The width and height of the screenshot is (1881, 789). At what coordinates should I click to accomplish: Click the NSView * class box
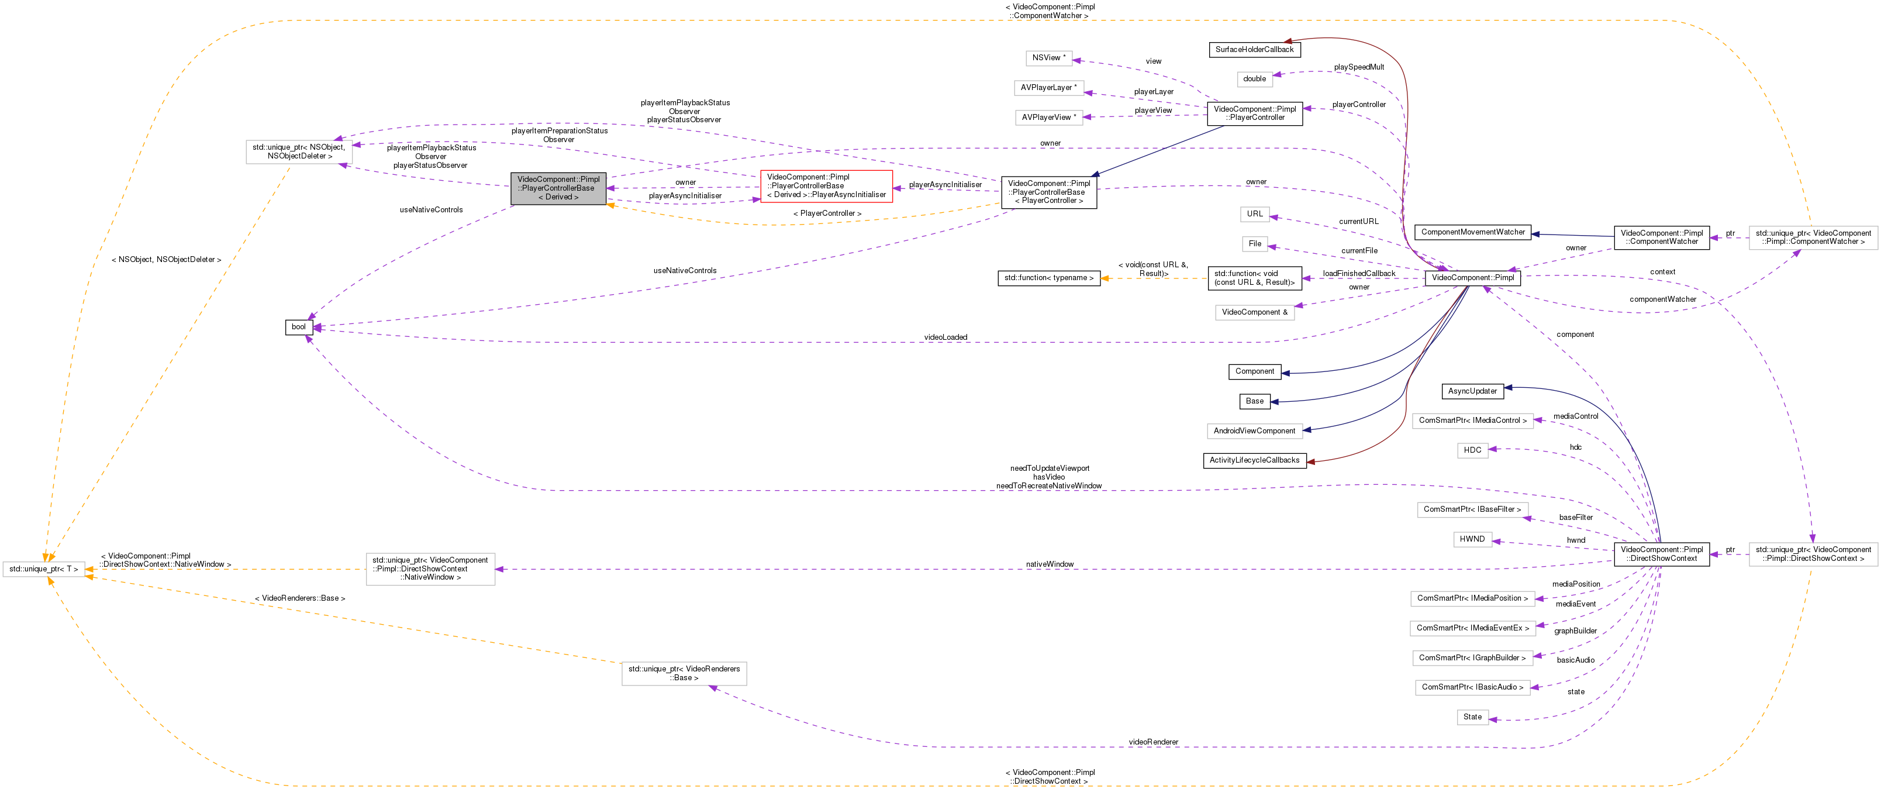click(1050, 58)
